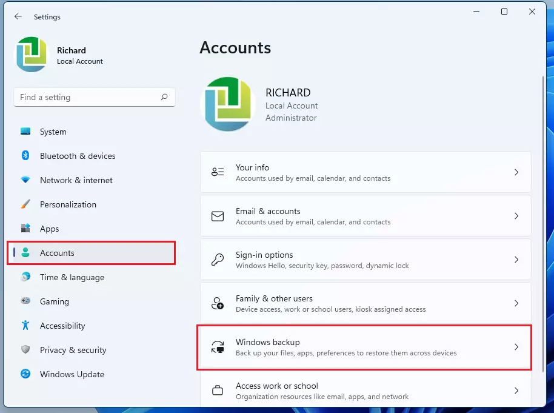Expand the Email & accounts chevron
Viewport: 554px width, 413px height.
(x=516, y=216)
